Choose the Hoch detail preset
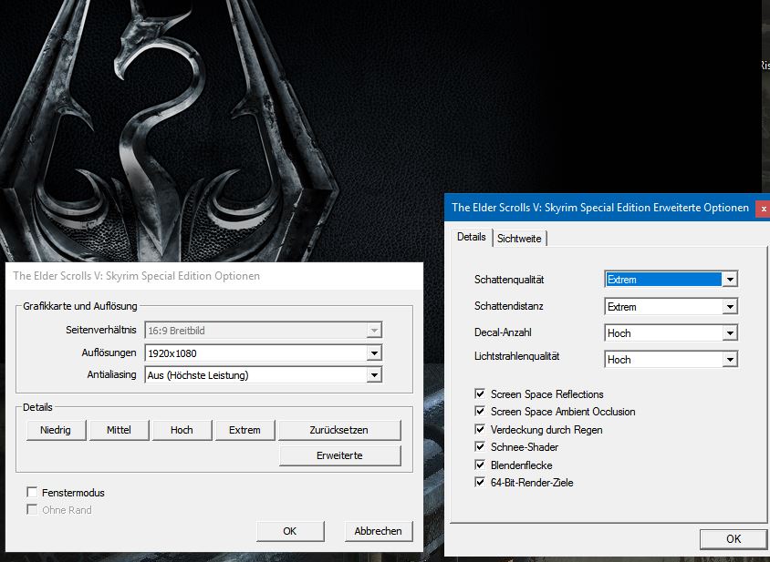The height and width of the screenshot is (562, 770). point(182,430)
